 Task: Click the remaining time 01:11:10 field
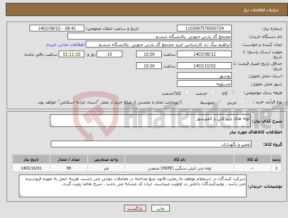pos(72,54)
